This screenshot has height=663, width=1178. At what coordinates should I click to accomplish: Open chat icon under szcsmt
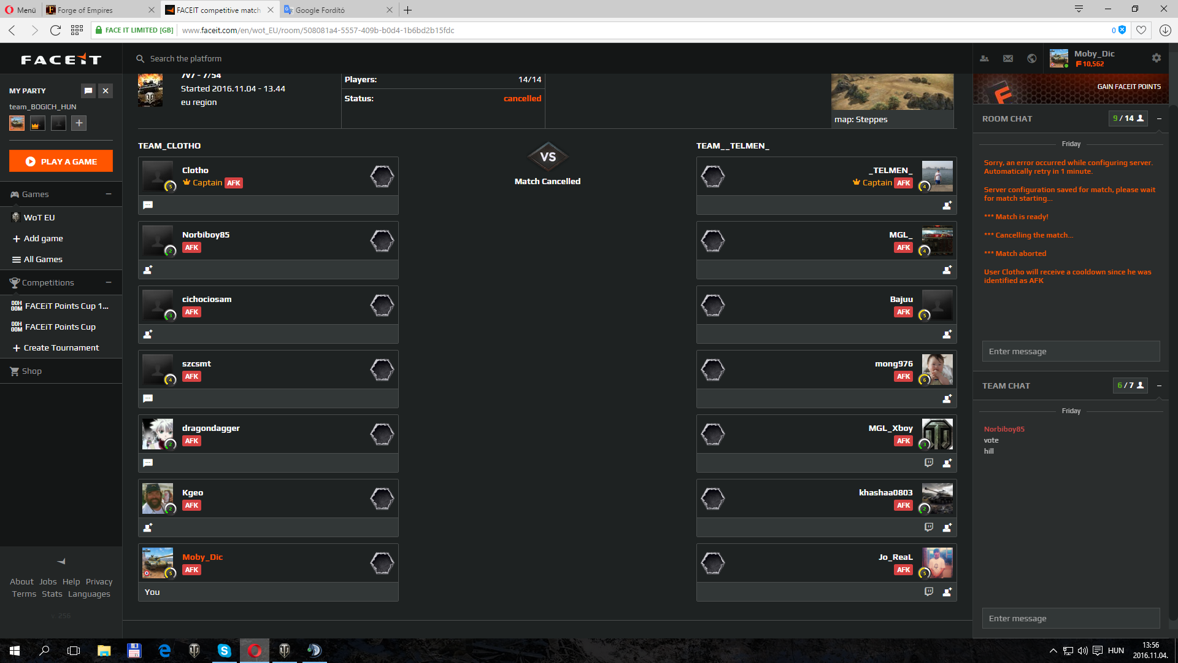pyautogui.click(x=148, y=398)
